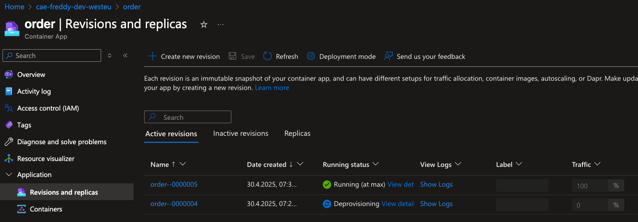The image size is (638, 222).
Task: Favorite this page with the star icon
Action: click(204, 25)
